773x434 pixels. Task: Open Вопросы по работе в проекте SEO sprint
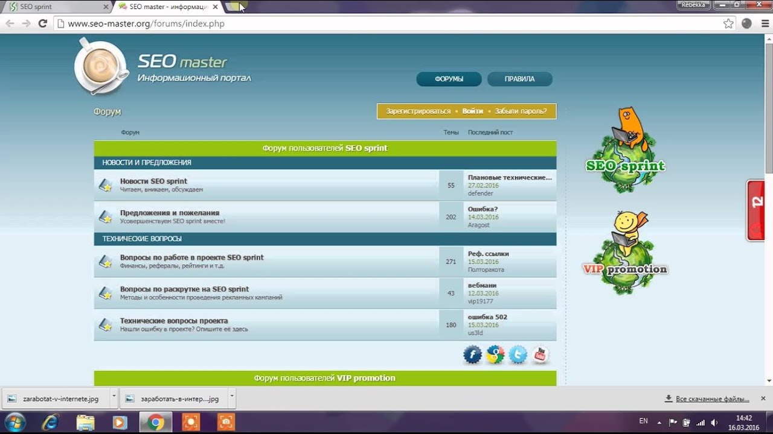[x=192, y=257]
